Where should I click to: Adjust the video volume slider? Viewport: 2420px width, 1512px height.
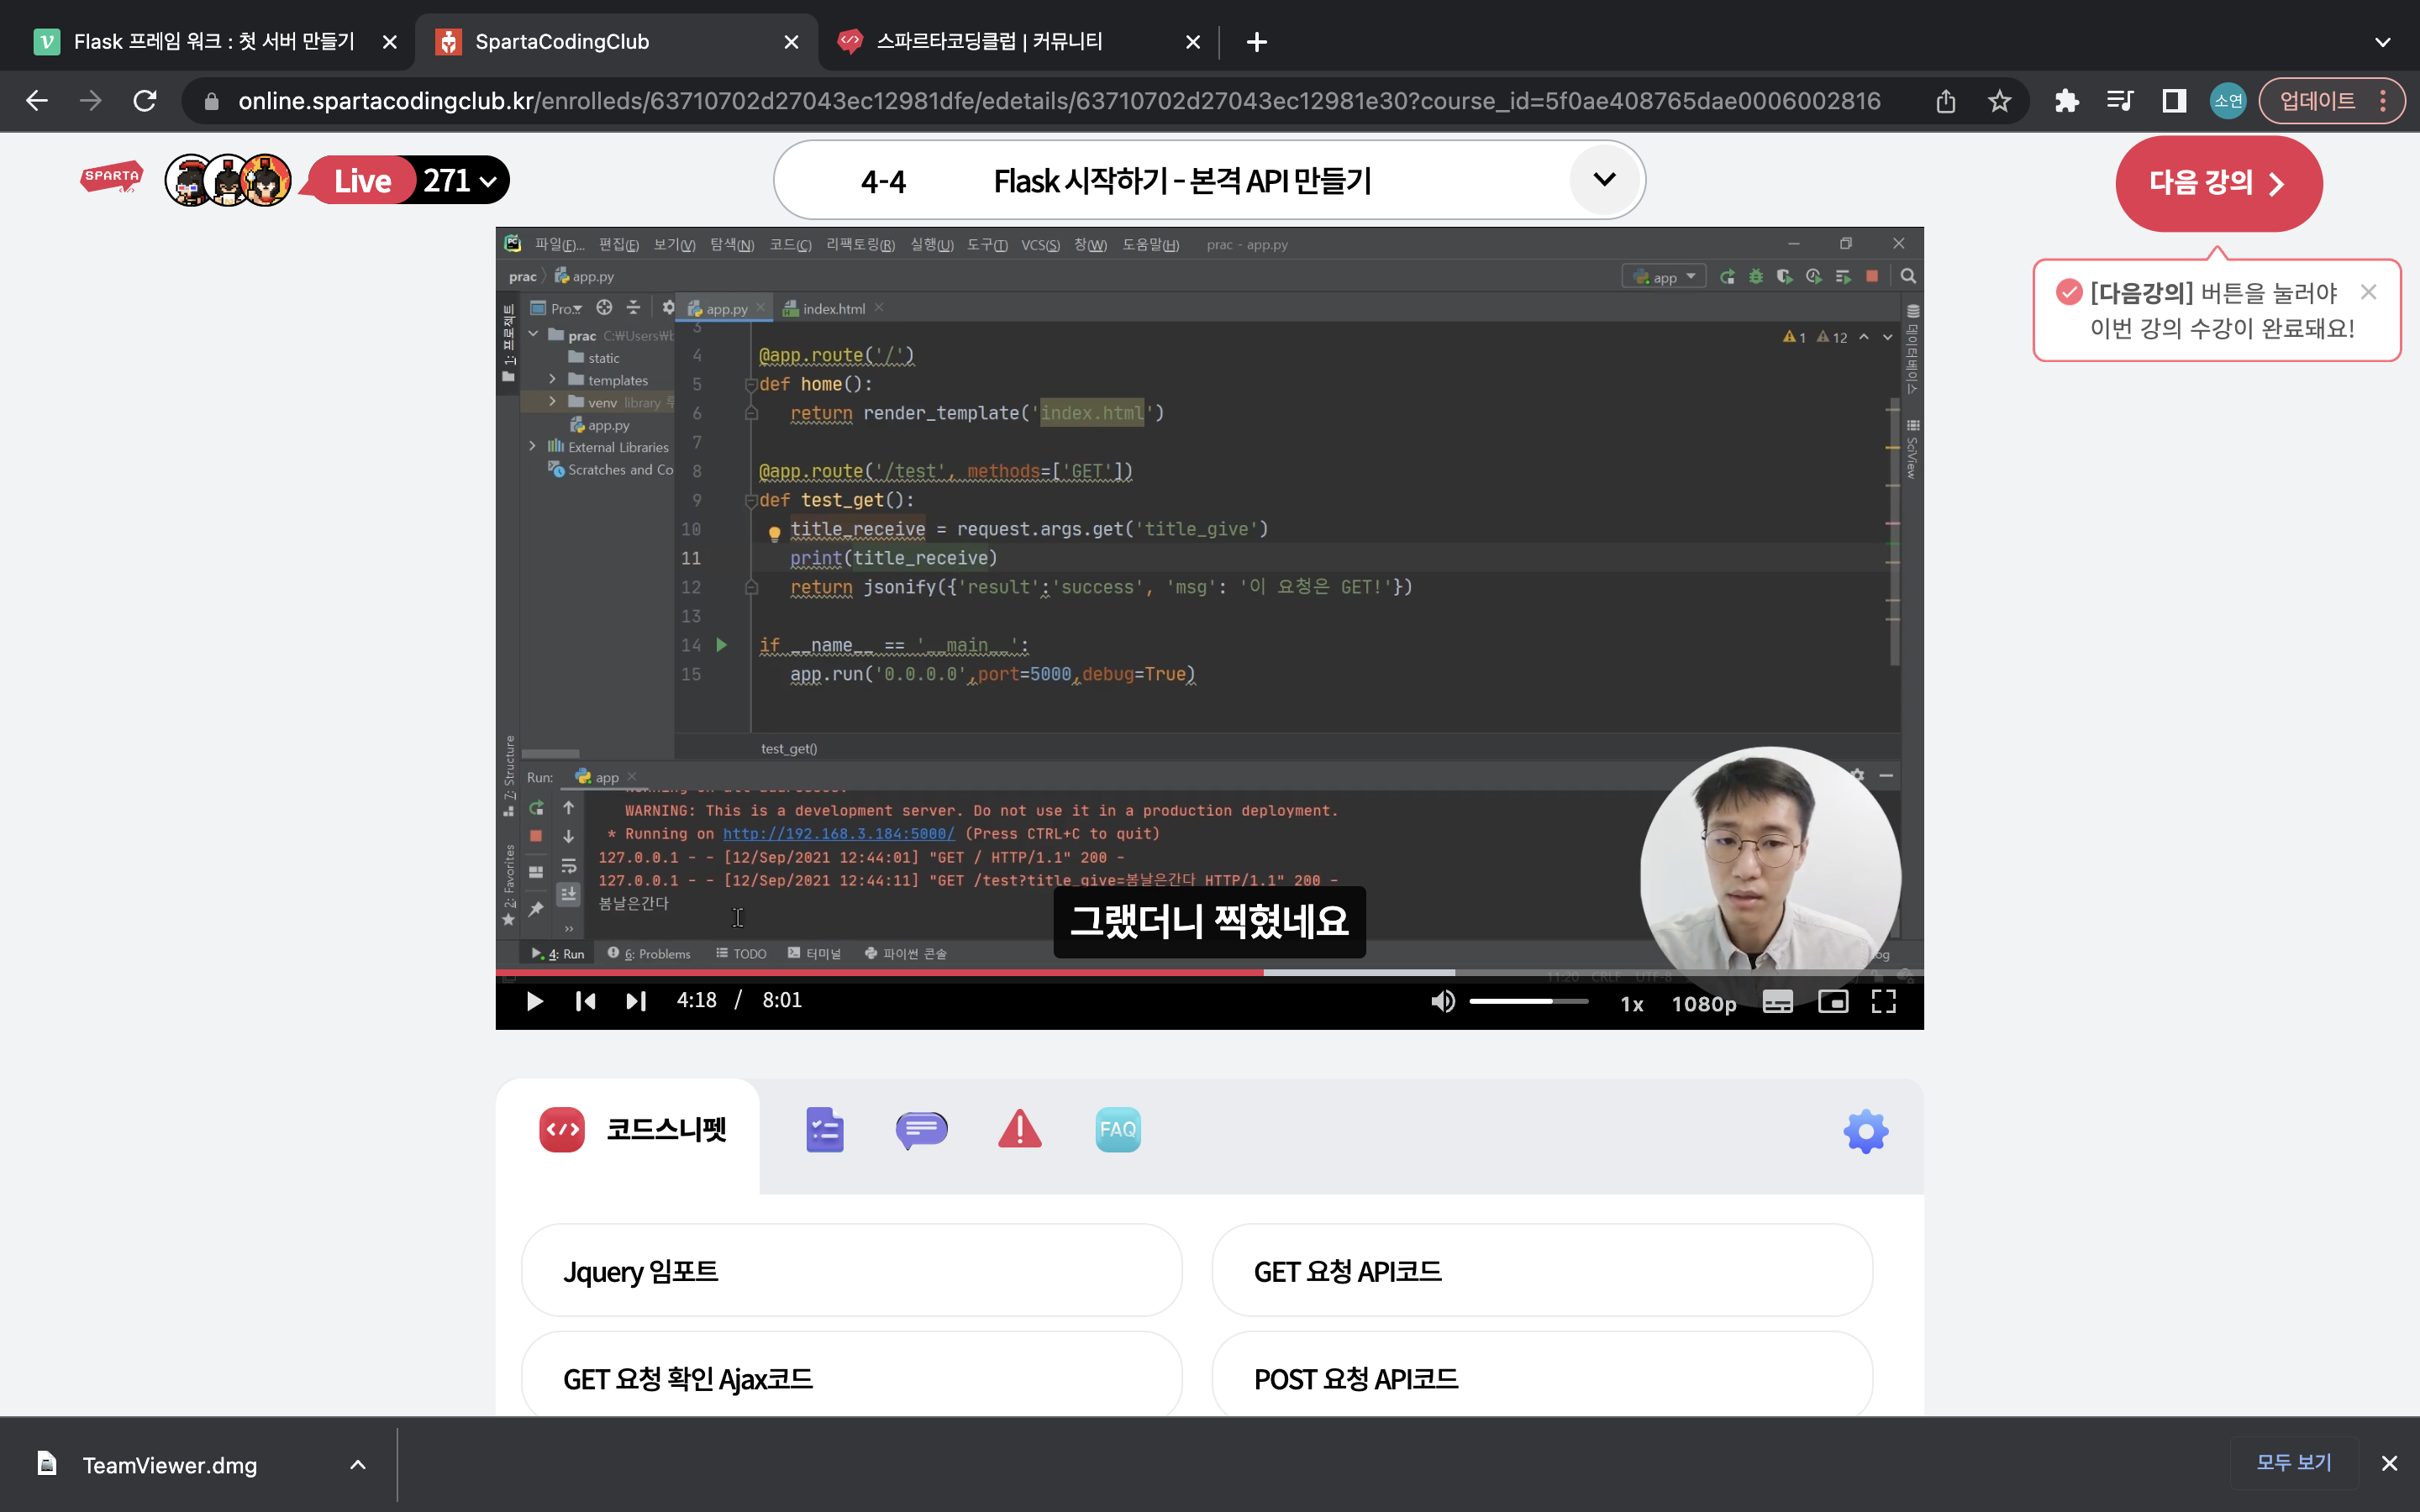pyautogui.click(x=1528, y=1001)
